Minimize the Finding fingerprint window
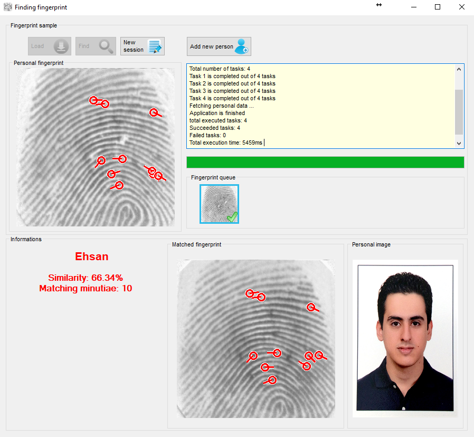The height and width of the screenshot is (437, 474). (x=414, y=7)
